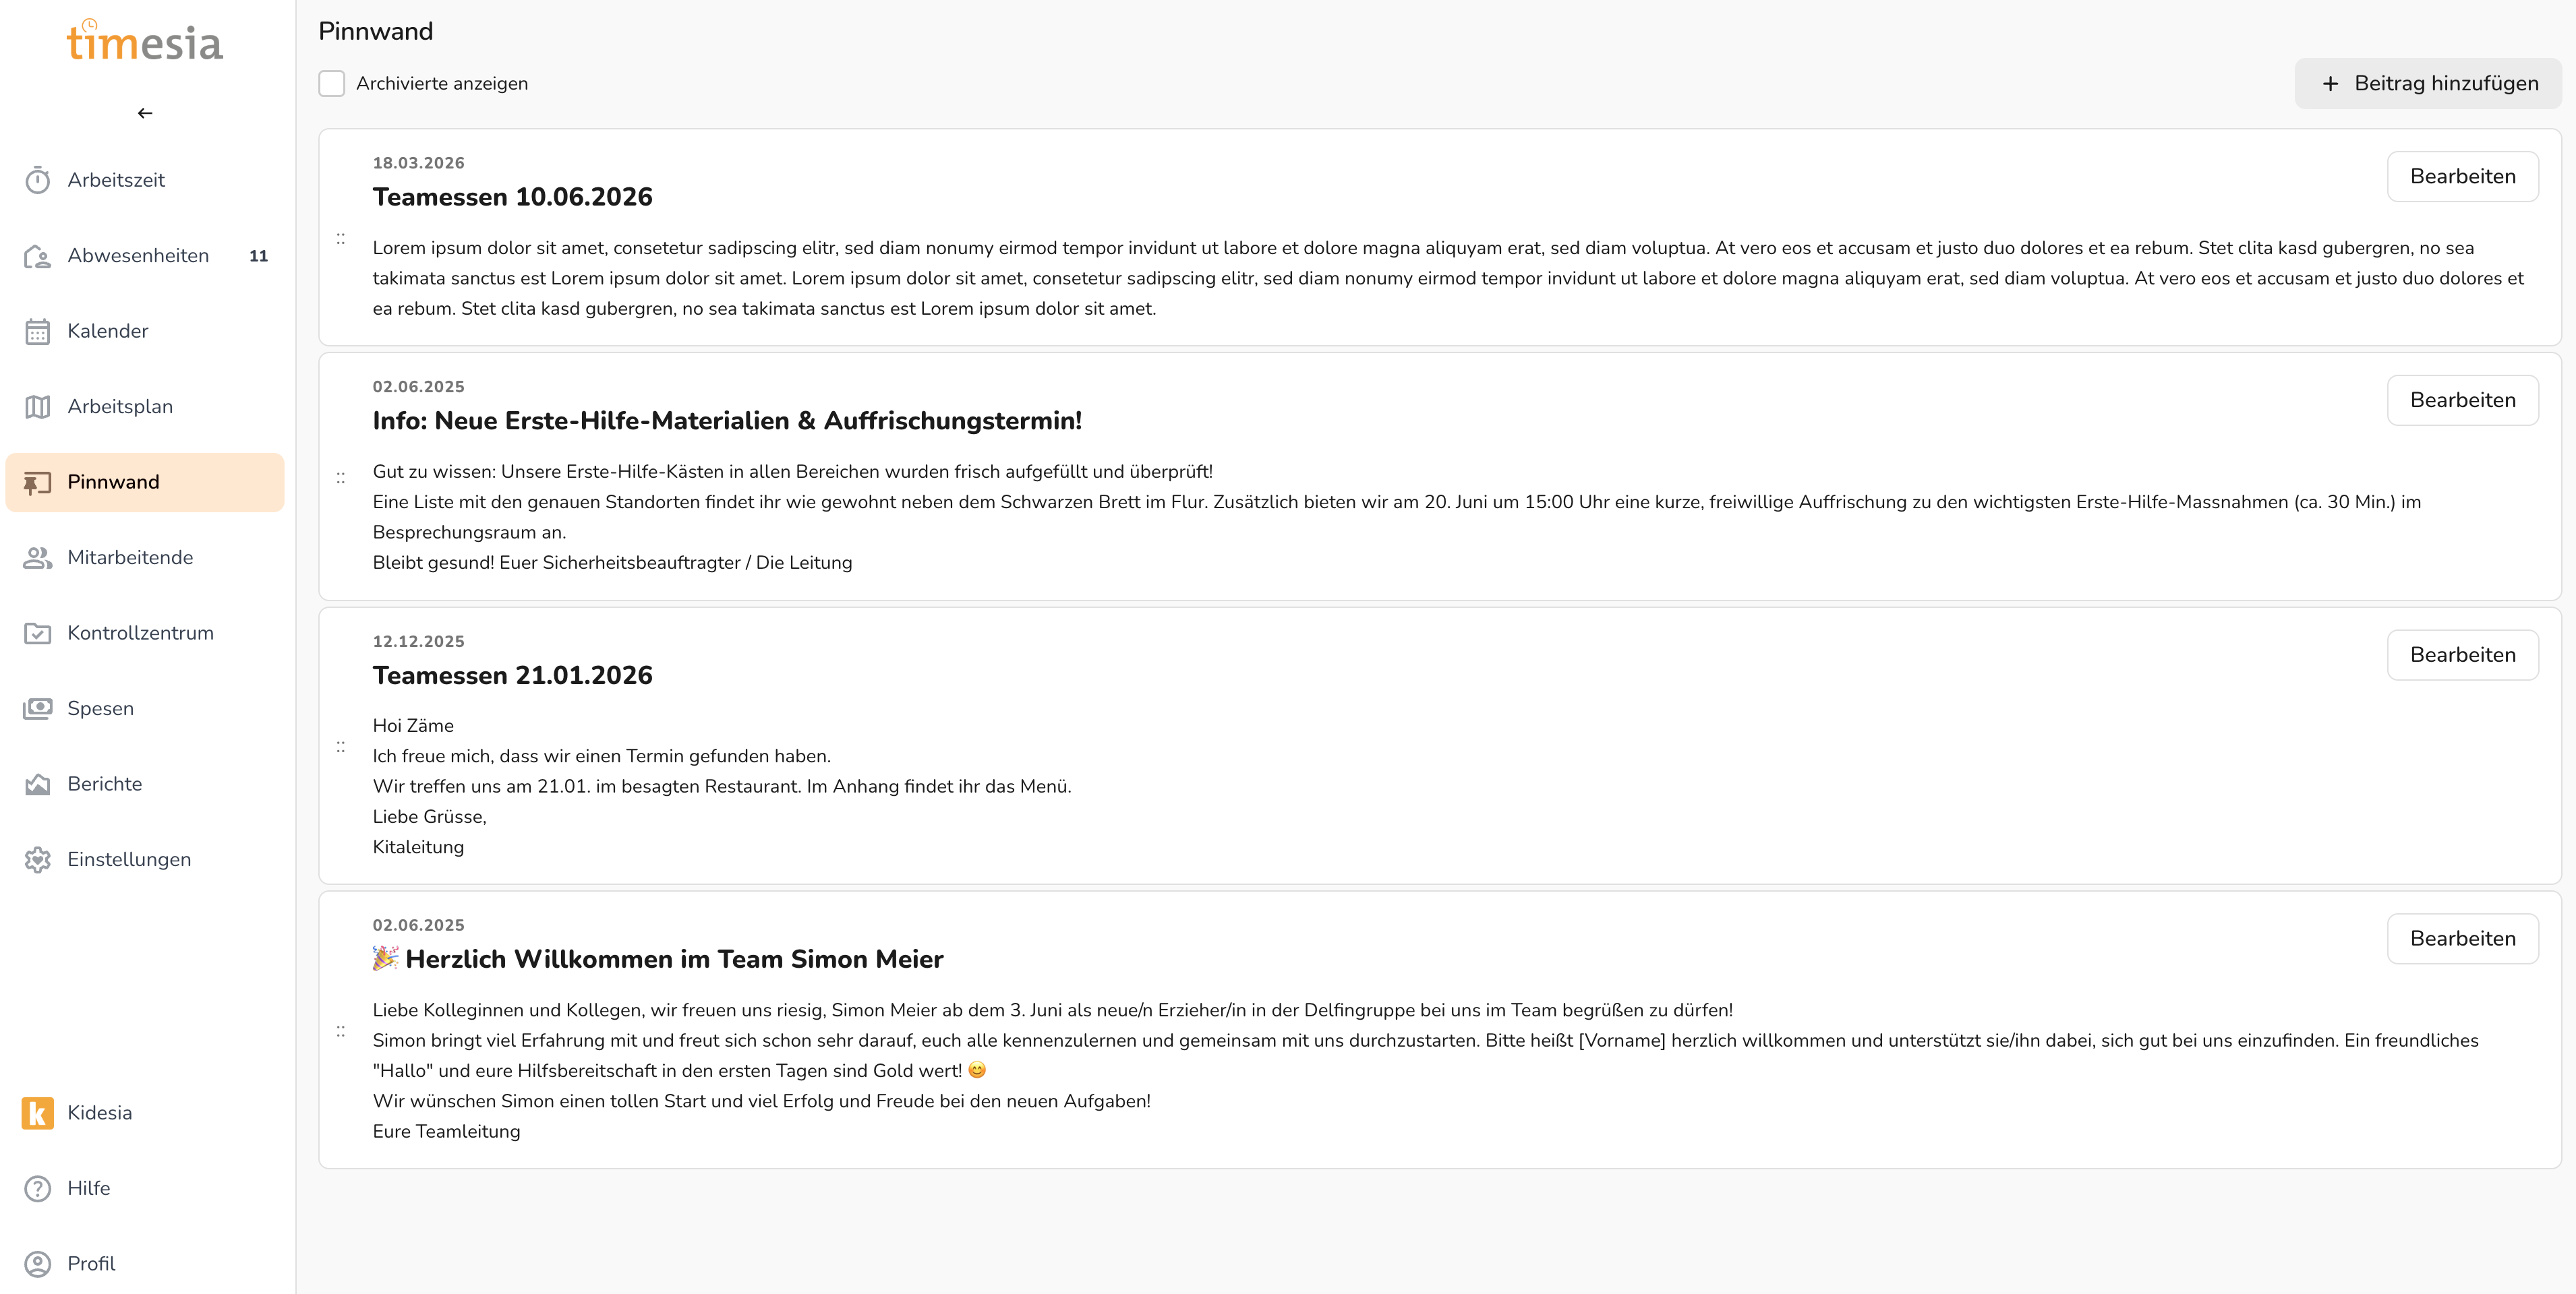Click the Spesen money icon
2576x1294 pixels.
click(x=38, y=708)
